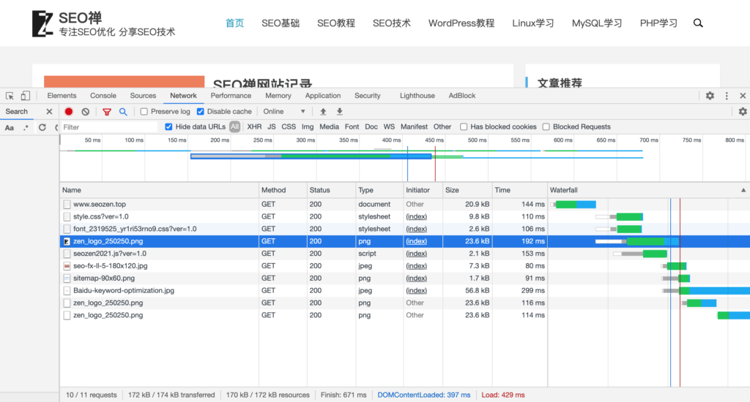Switch to the Sources tab
Viewport: 750px width, 402px height.
coord(143,96)
